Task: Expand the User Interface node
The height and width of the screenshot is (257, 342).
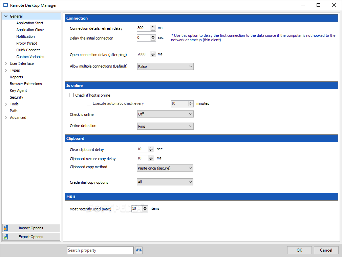Action: point(6,63)
